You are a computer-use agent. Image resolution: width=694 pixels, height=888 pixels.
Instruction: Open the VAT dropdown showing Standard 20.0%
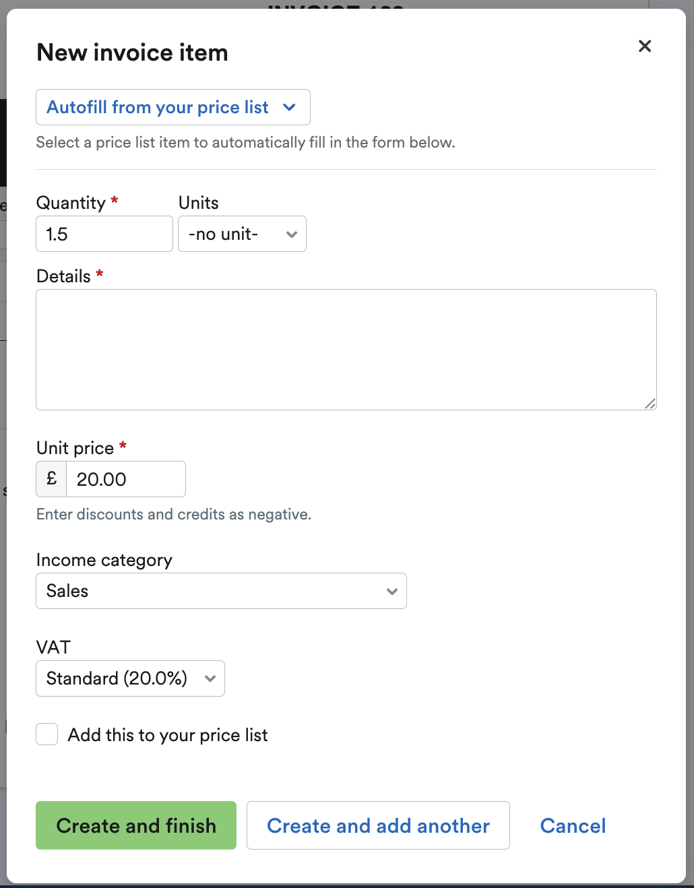(x=129, y=678)
